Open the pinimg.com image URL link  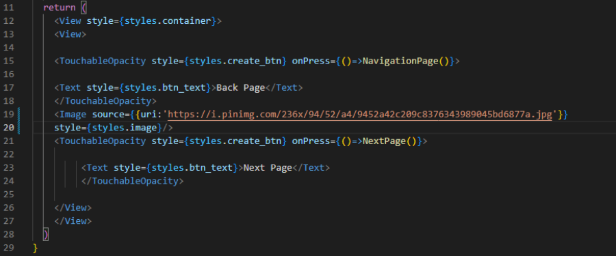coord(360,115)
